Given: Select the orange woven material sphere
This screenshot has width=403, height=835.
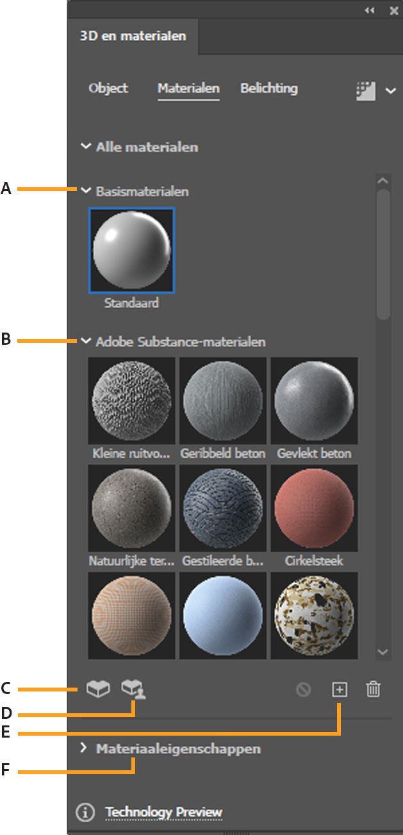Looking at the screenshot, I should (x=131, y=615).
